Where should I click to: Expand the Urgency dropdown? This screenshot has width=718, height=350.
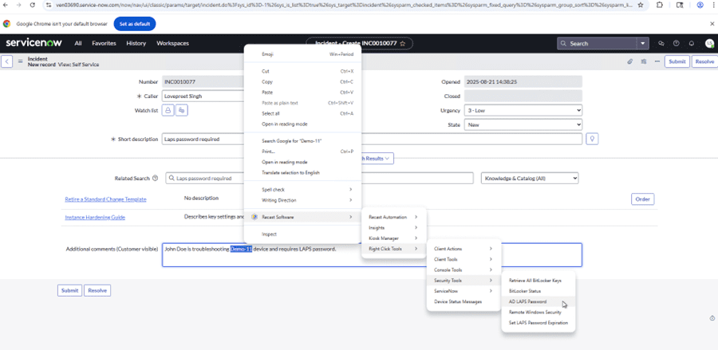523,110
